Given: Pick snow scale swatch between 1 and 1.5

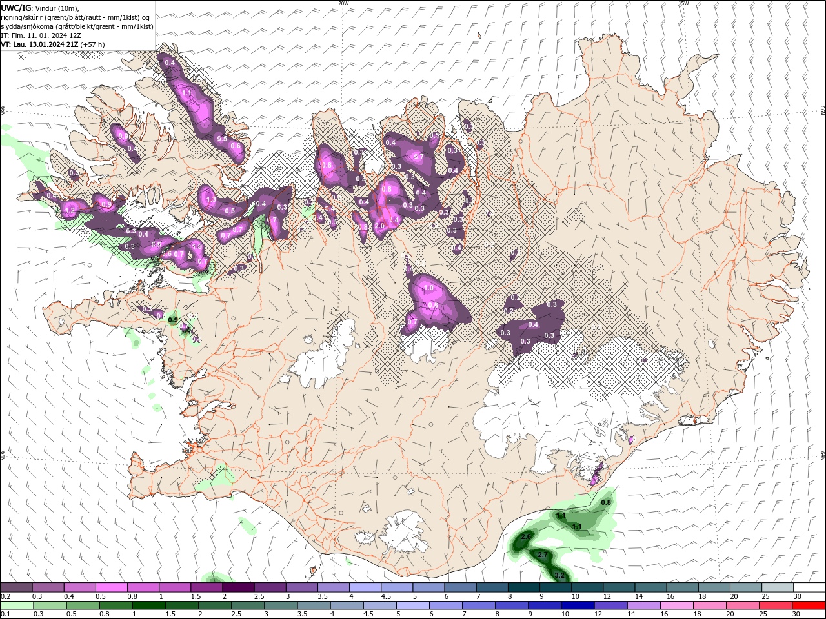Looking at the screenshot, I should tap(175, 587).
